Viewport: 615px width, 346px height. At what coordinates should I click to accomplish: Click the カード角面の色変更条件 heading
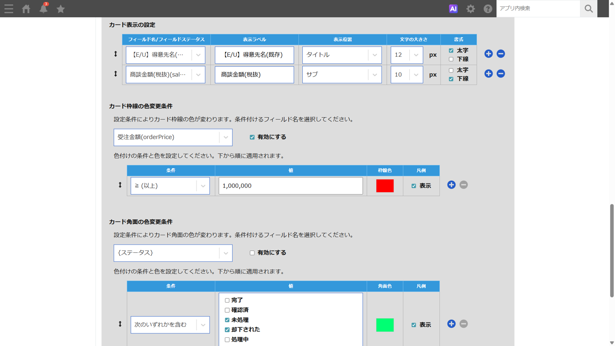point(141,222)
